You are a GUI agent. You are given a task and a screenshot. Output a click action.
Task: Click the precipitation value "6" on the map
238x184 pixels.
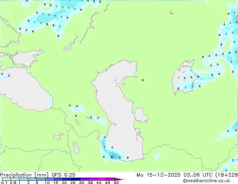pyautogui.click(x=112, y=157)
